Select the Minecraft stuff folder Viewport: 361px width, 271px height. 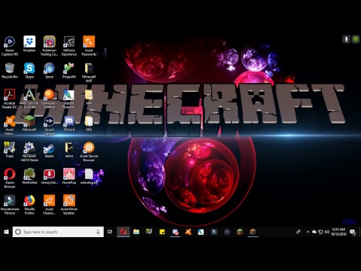pyautogui.click(x=89, y=72)
